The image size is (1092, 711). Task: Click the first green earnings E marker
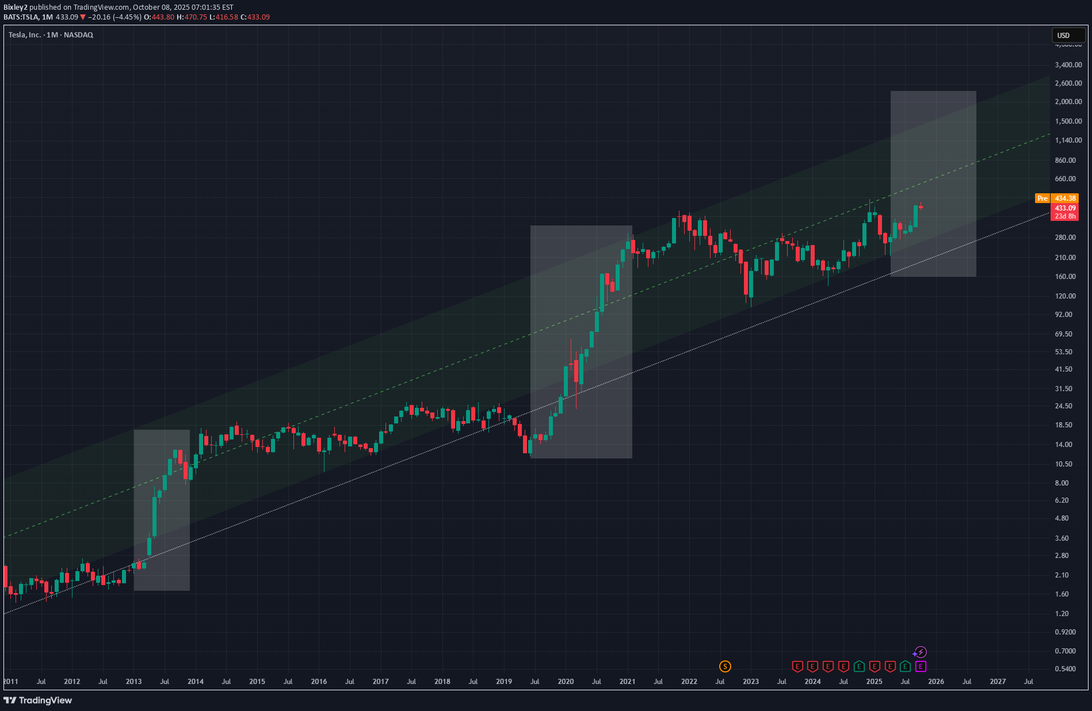tap(859, 666)
